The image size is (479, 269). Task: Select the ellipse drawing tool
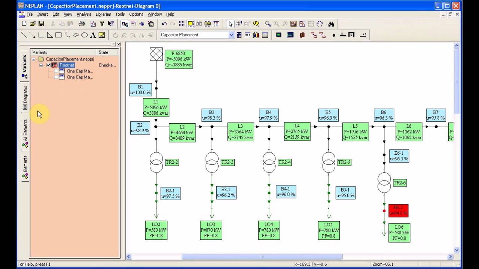pyautogui.click(x=84, y=35)
